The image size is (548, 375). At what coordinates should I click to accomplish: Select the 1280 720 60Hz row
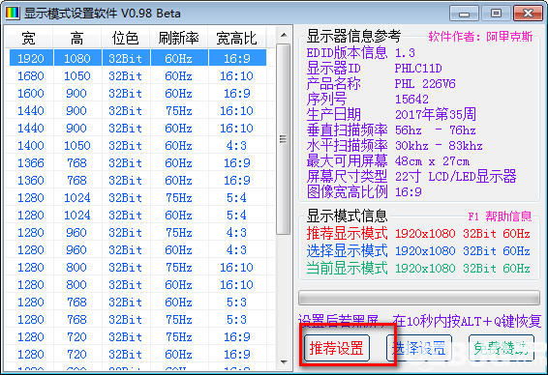[x=137, y=355]
